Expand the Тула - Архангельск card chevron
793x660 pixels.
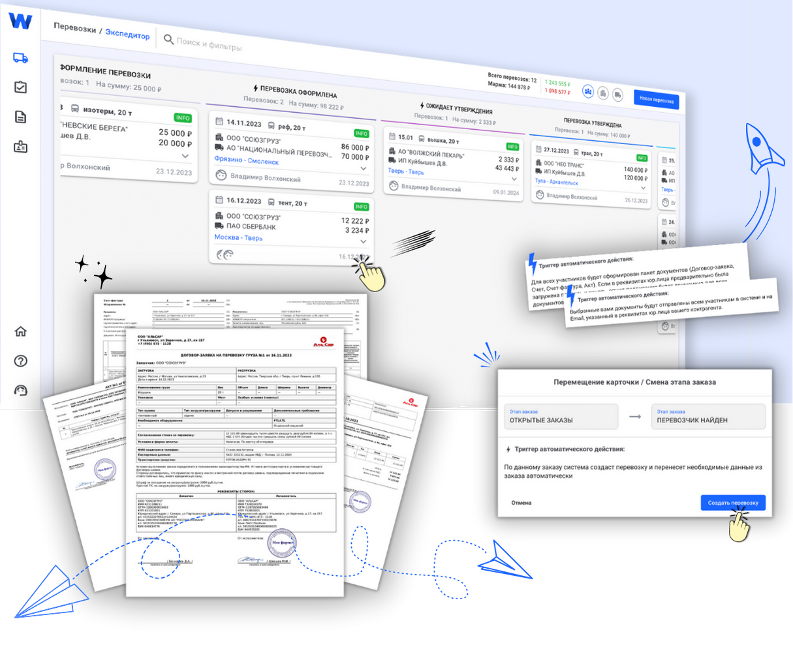[643, 188]
